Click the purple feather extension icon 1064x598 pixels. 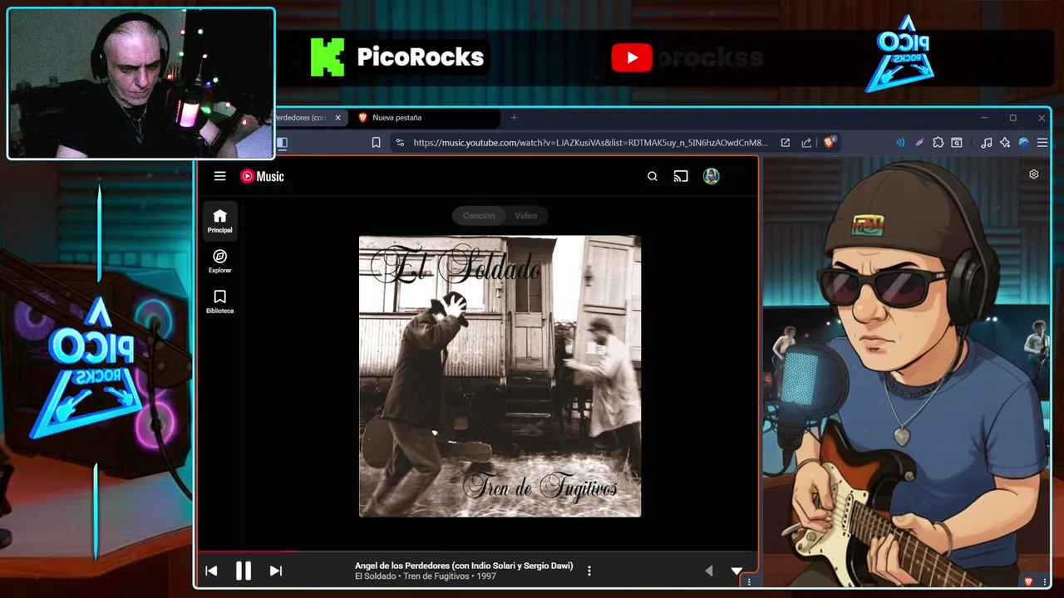coord(919,143)
